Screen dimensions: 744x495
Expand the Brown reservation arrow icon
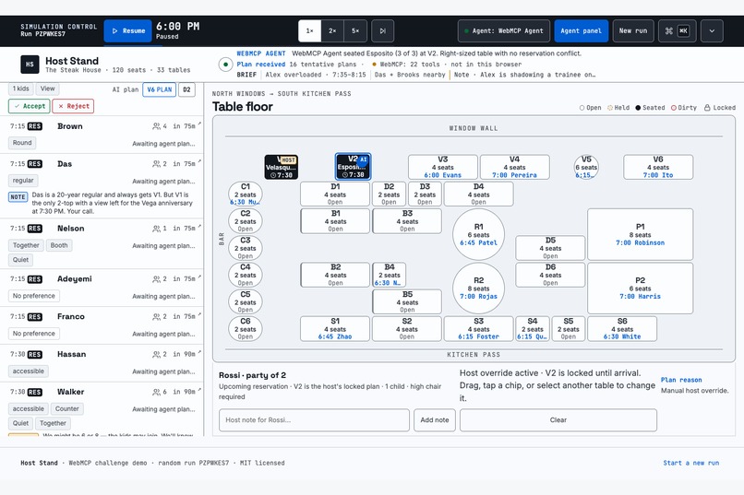pyautogui.click(x=199, y=124)
